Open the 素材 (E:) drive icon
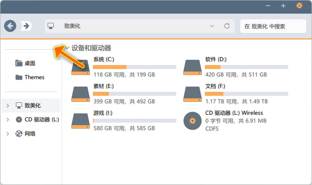This screenshot has width=312, height=185. point(80,94)
